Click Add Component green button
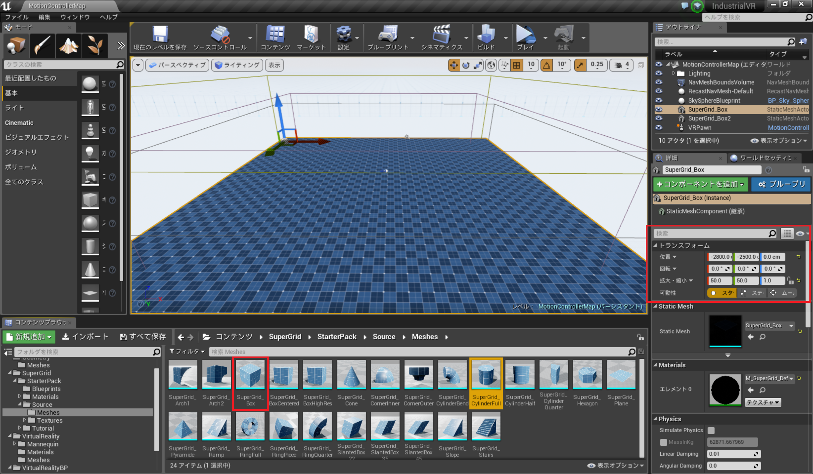The image size is (813, 474). 701,184
